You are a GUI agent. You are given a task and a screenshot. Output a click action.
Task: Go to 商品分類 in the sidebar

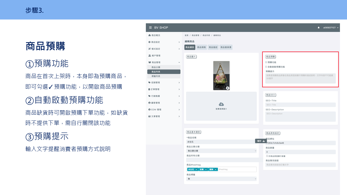click(x=164, y=67)
